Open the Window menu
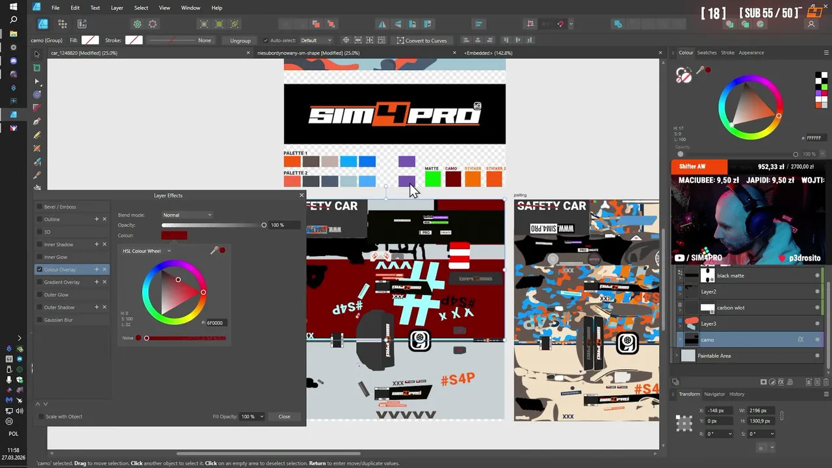 click(190, 8)
